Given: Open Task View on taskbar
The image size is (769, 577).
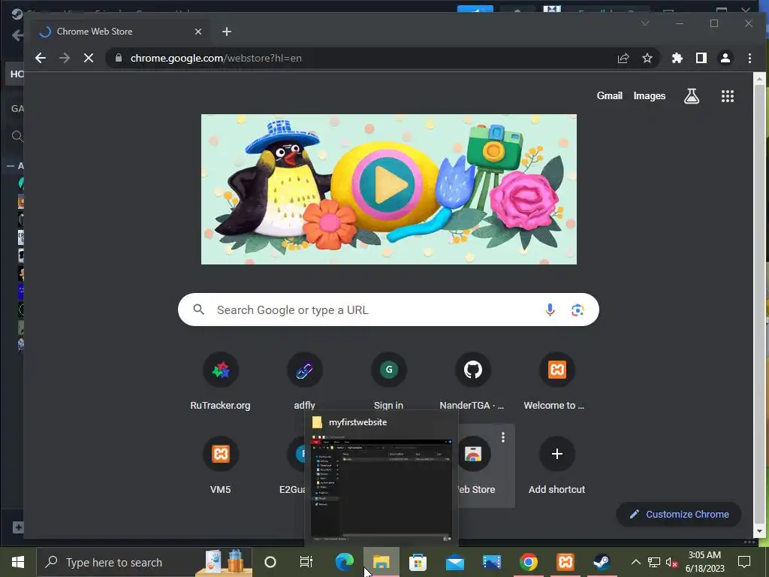Looking at the screenshot, I should [x=306, y=562].
